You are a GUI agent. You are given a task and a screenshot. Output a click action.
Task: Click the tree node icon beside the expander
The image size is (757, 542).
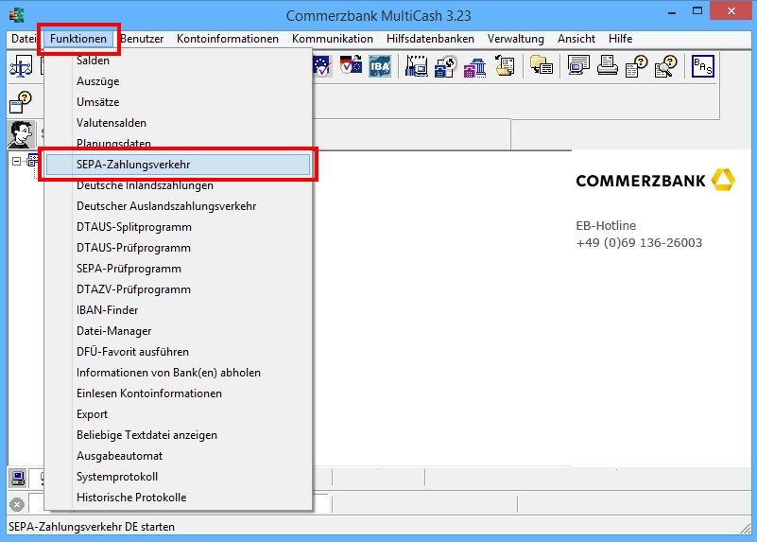[33, 161]
